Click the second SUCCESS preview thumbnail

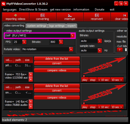pos(104,93)
